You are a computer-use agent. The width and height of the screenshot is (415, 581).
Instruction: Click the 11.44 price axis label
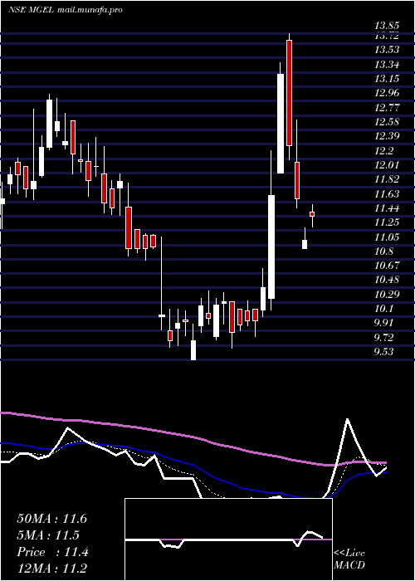pyautogui.click(x=387, y=208)
